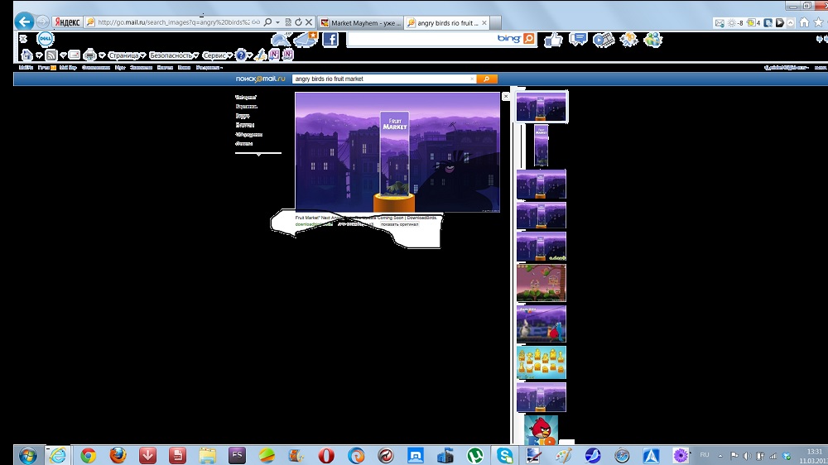Click the large Fruit Market preview image
The height and width of the screenshot is (465, 828).
point(397,152)
